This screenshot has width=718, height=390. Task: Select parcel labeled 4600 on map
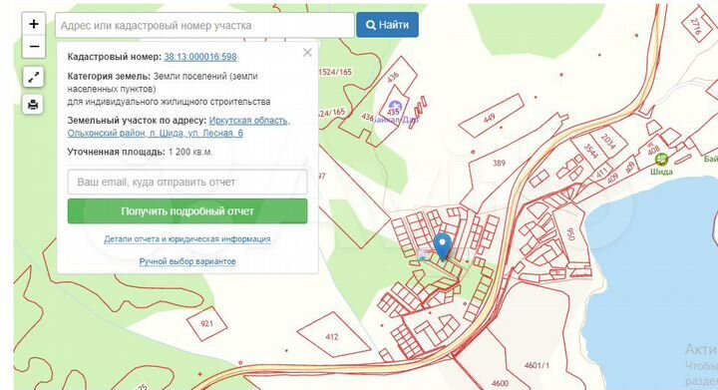pos(500,383)
